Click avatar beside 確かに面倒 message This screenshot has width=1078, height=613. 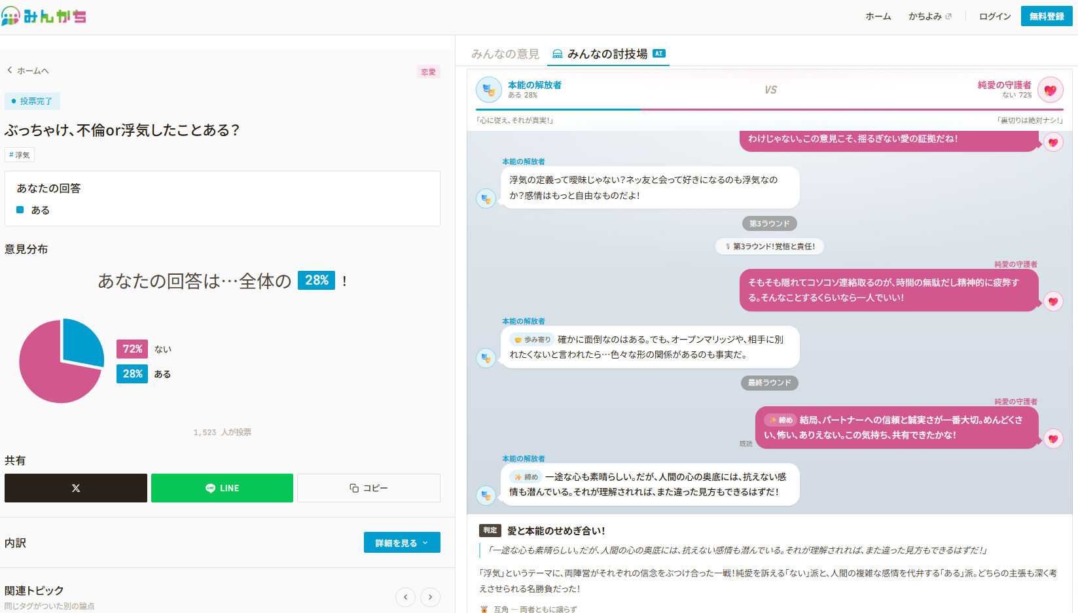486,358
